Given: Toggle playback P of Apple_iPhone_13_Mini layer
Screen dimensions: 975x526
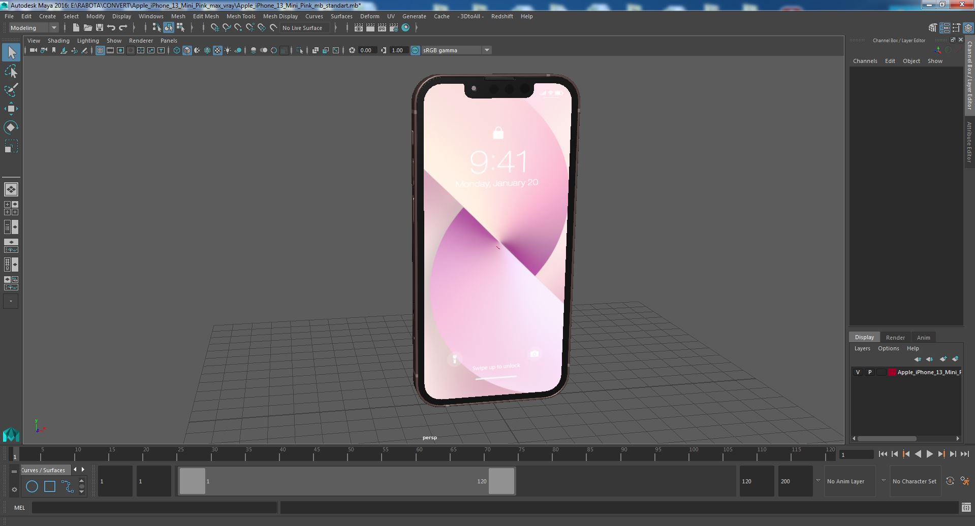Looking at the screenshot, I should (x=869, y=372).
